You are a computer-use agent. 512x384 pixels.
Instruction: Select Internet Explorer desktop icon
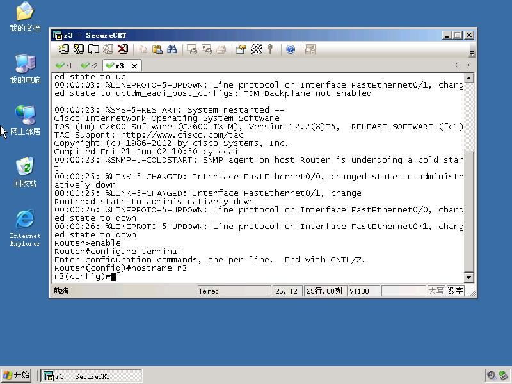[25, 228]
